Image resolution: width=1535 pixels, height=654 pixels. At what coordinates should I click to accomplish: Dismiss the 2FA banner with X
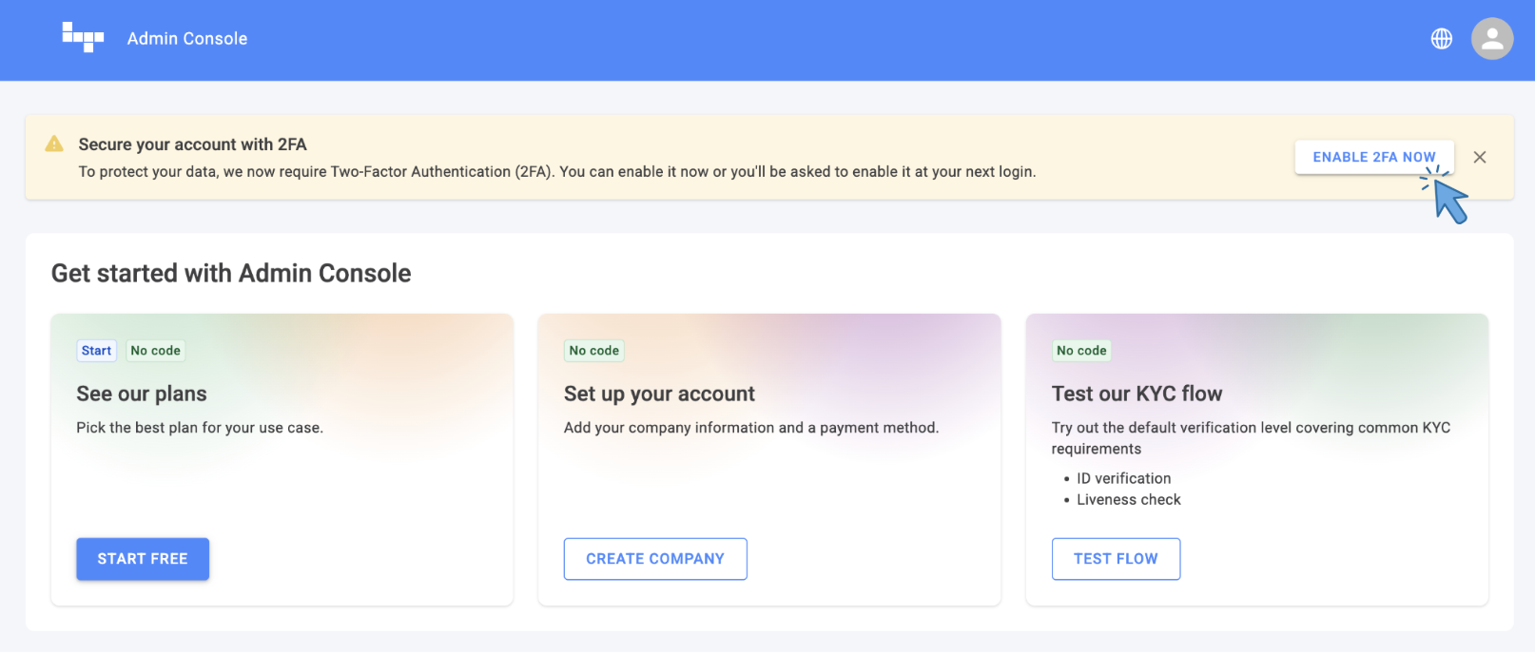pyautogui.click(x=1480, y=157)
